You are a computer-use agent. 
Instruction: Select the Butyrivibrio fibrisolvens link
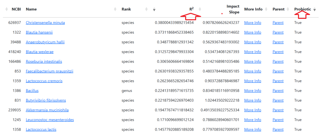point(46,100)
